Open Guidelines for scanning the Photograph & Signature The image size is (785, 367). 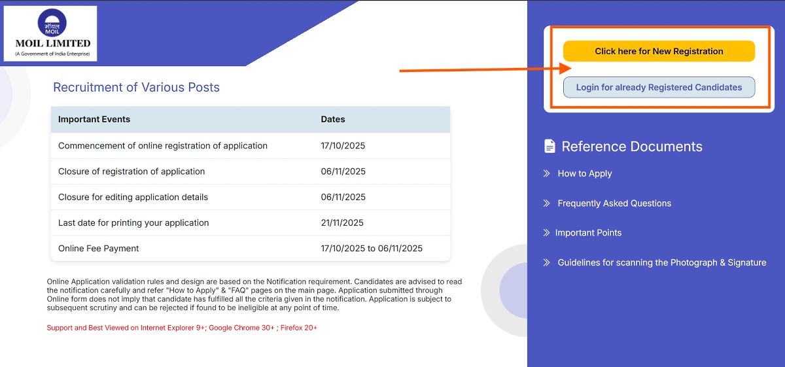(661, 262)
